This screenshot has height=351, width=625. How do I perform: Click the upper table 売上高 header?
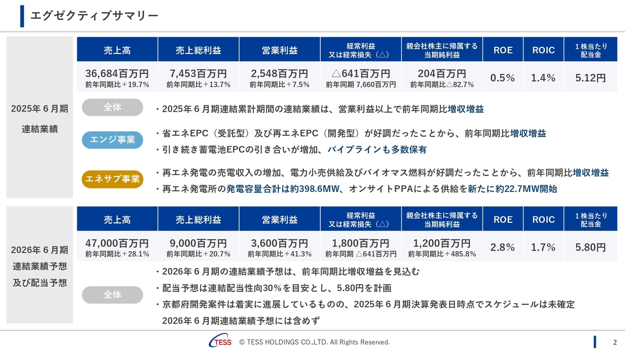click(x=117, y=50)
